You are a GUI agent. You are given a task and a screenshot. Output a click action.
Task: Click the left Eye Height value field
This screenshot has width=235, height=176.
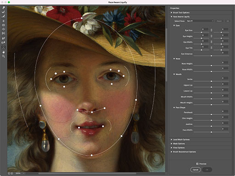205,35
